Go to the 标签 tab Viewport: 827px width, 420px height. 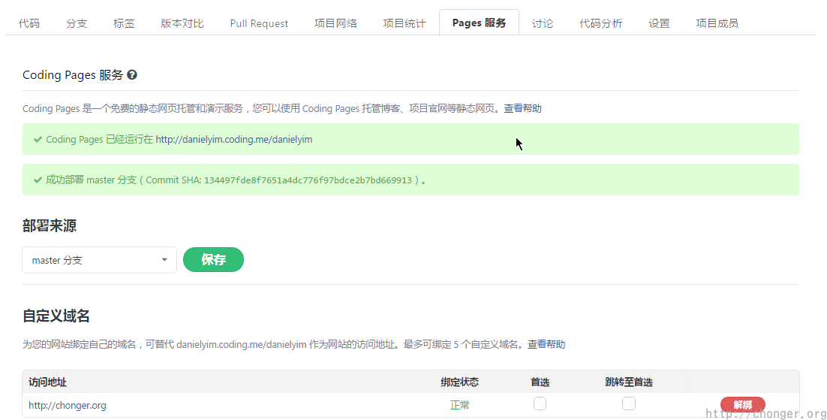(x=124, y=23)
